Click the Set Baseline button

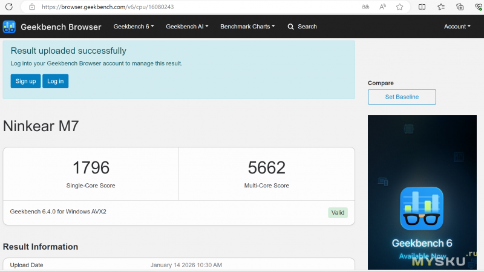point(402,97)
